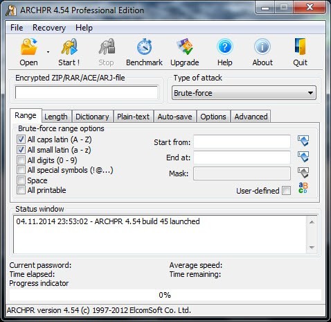Run the Benchmark stopwatch icon
The image size is (331, 322).
click(144, 47)
